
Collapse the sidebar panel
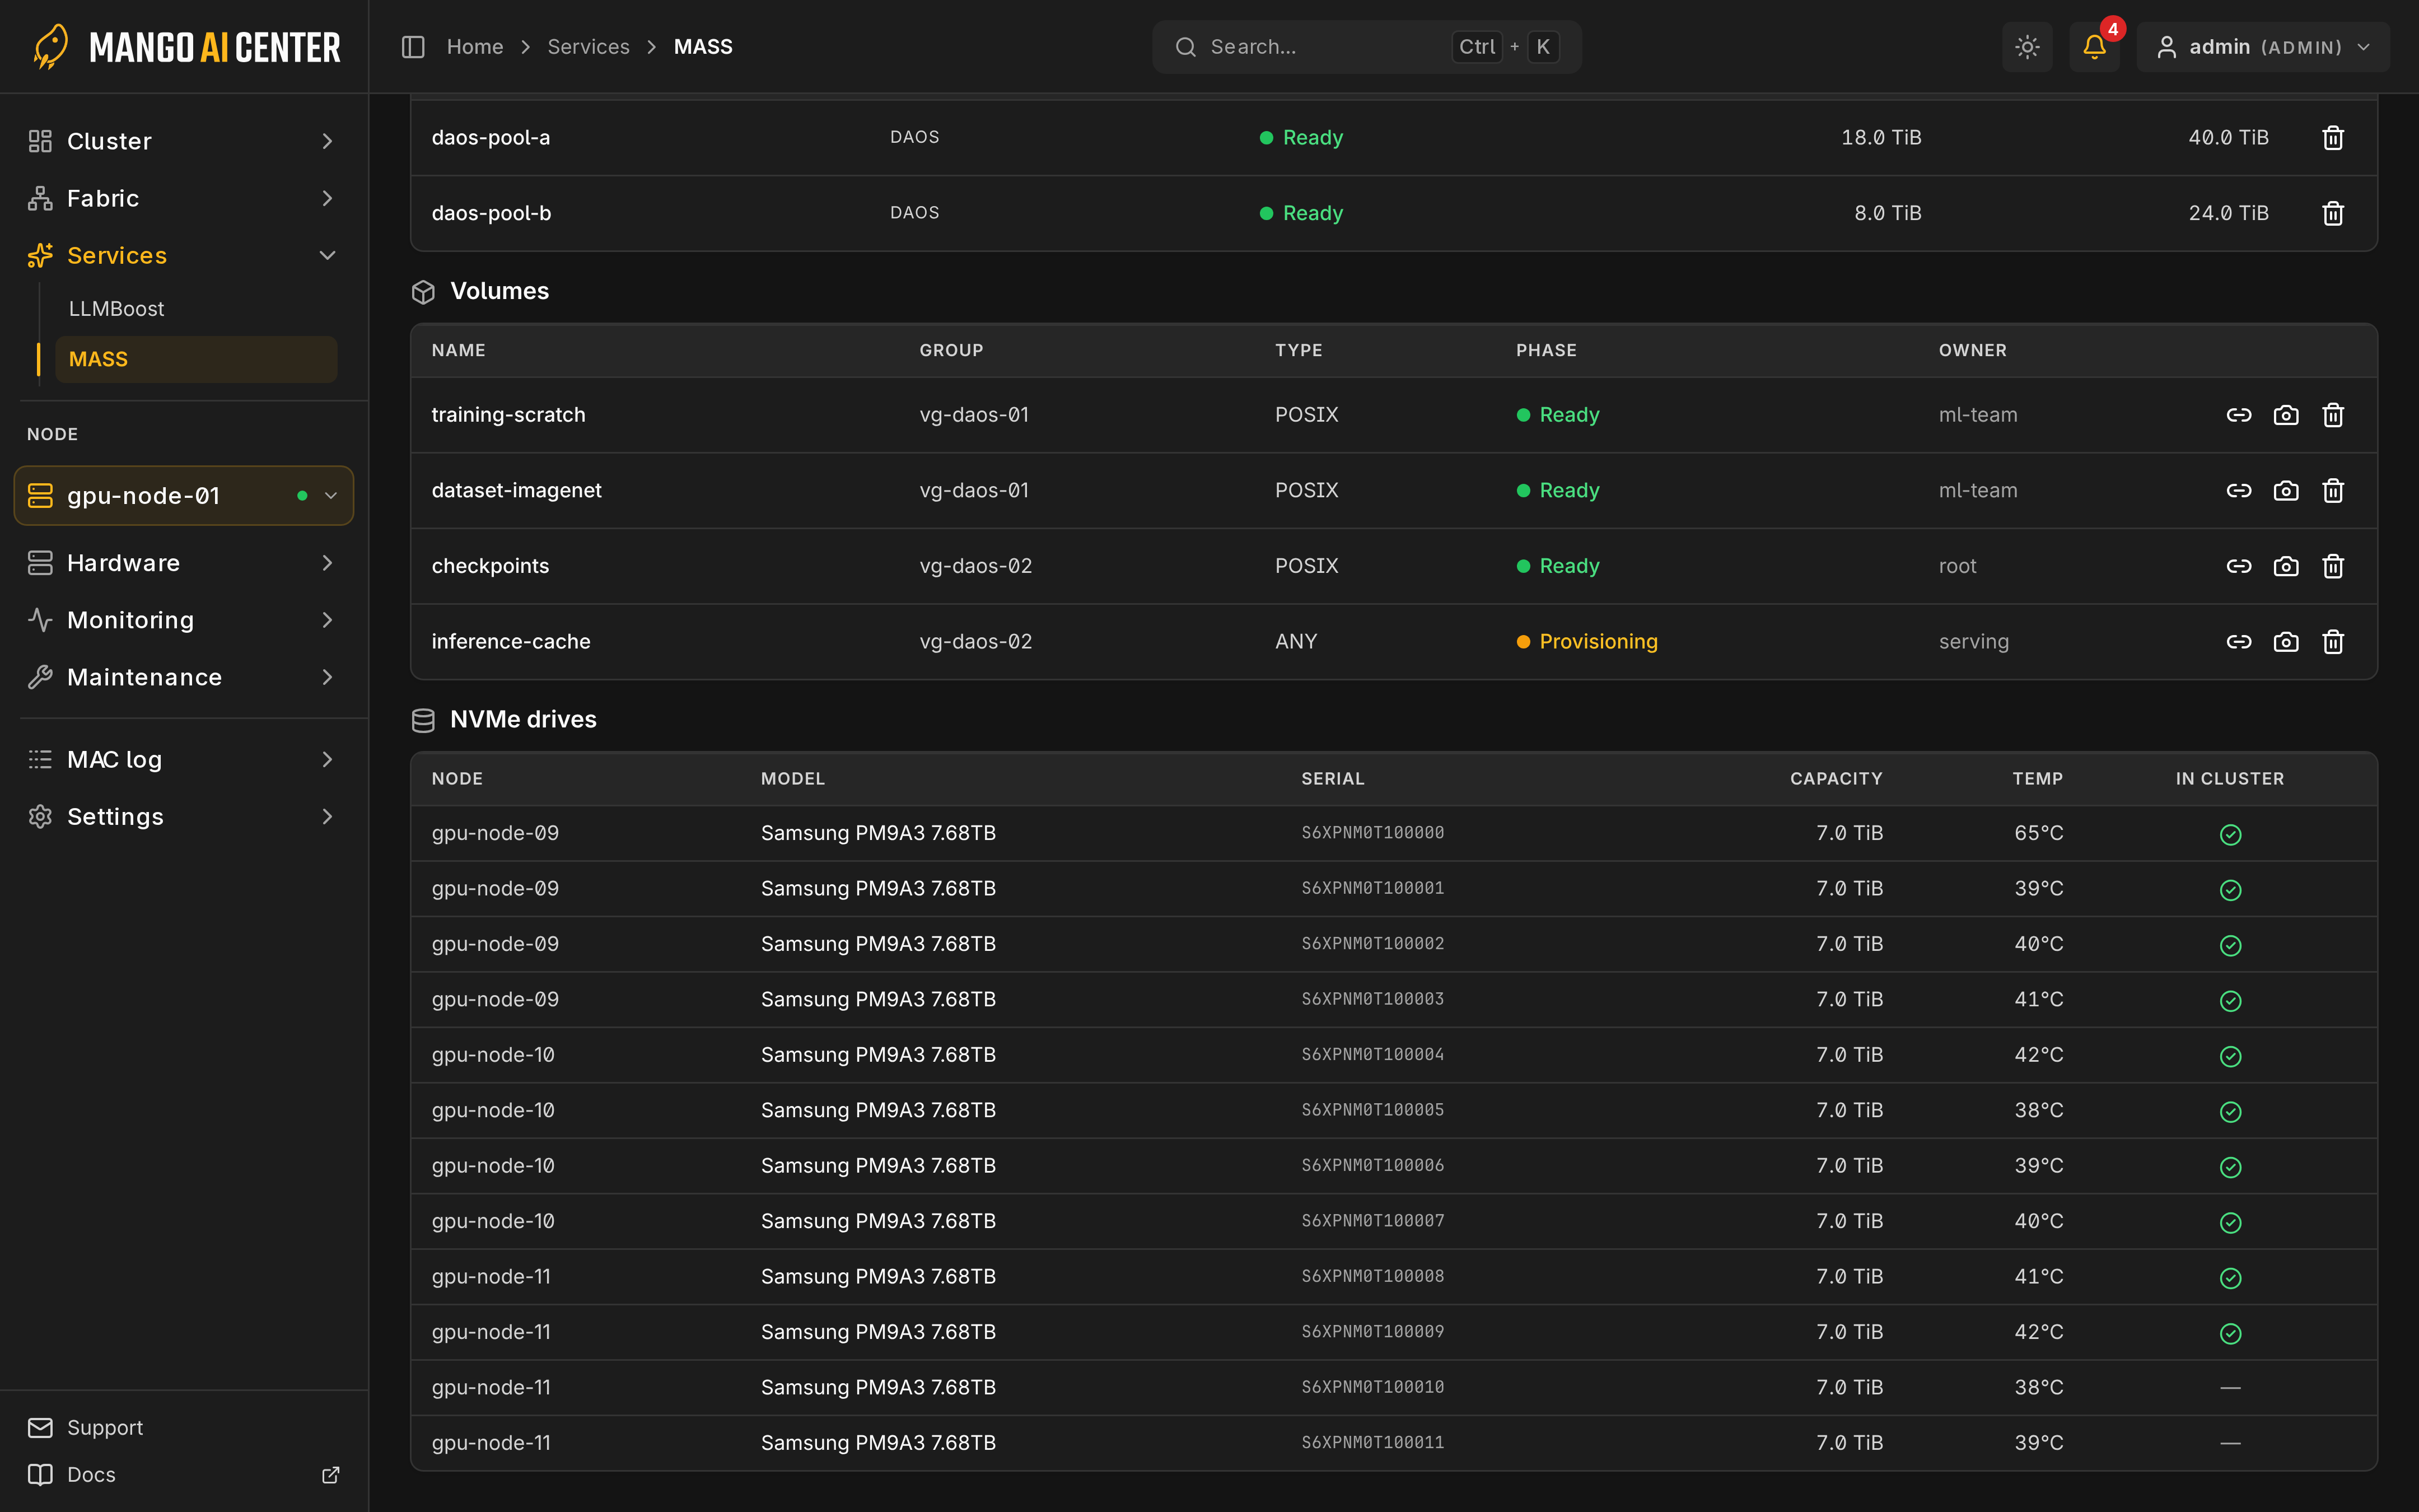[x=413, y=47]
